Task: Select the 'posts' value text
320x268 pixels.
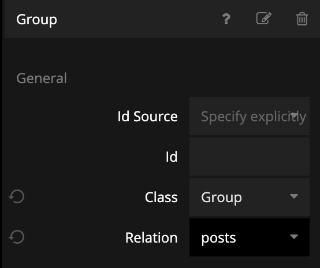Action: [218, 238]
